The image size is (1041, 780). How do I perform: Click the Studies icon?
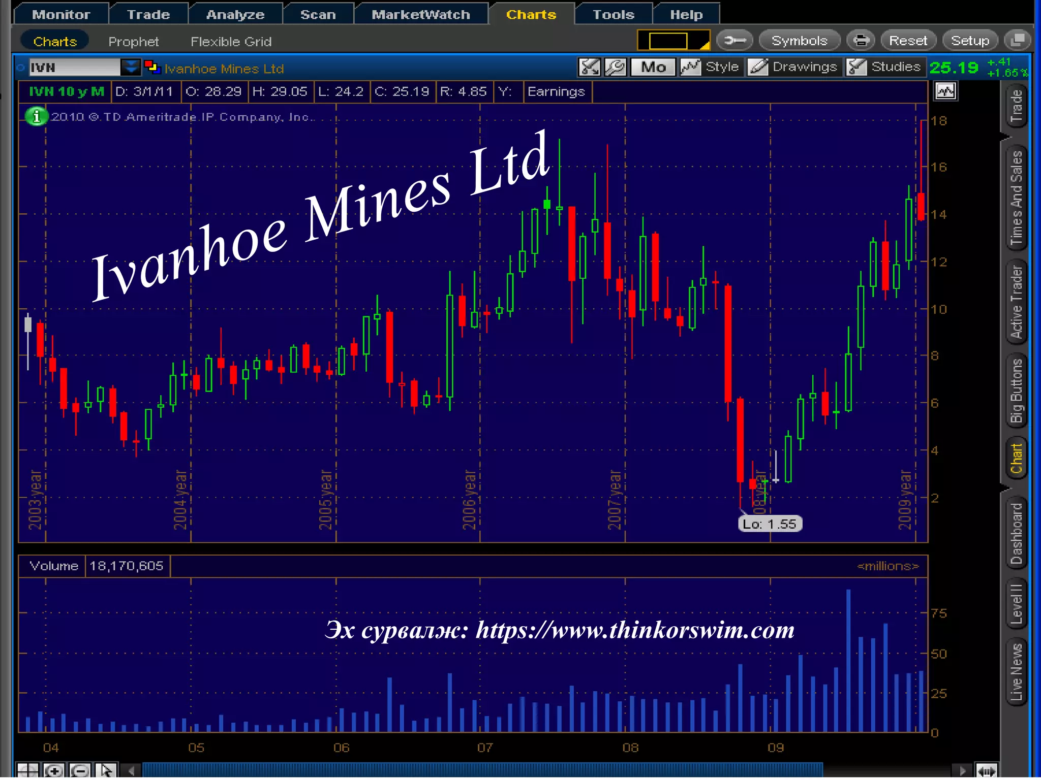coord(856,67)
